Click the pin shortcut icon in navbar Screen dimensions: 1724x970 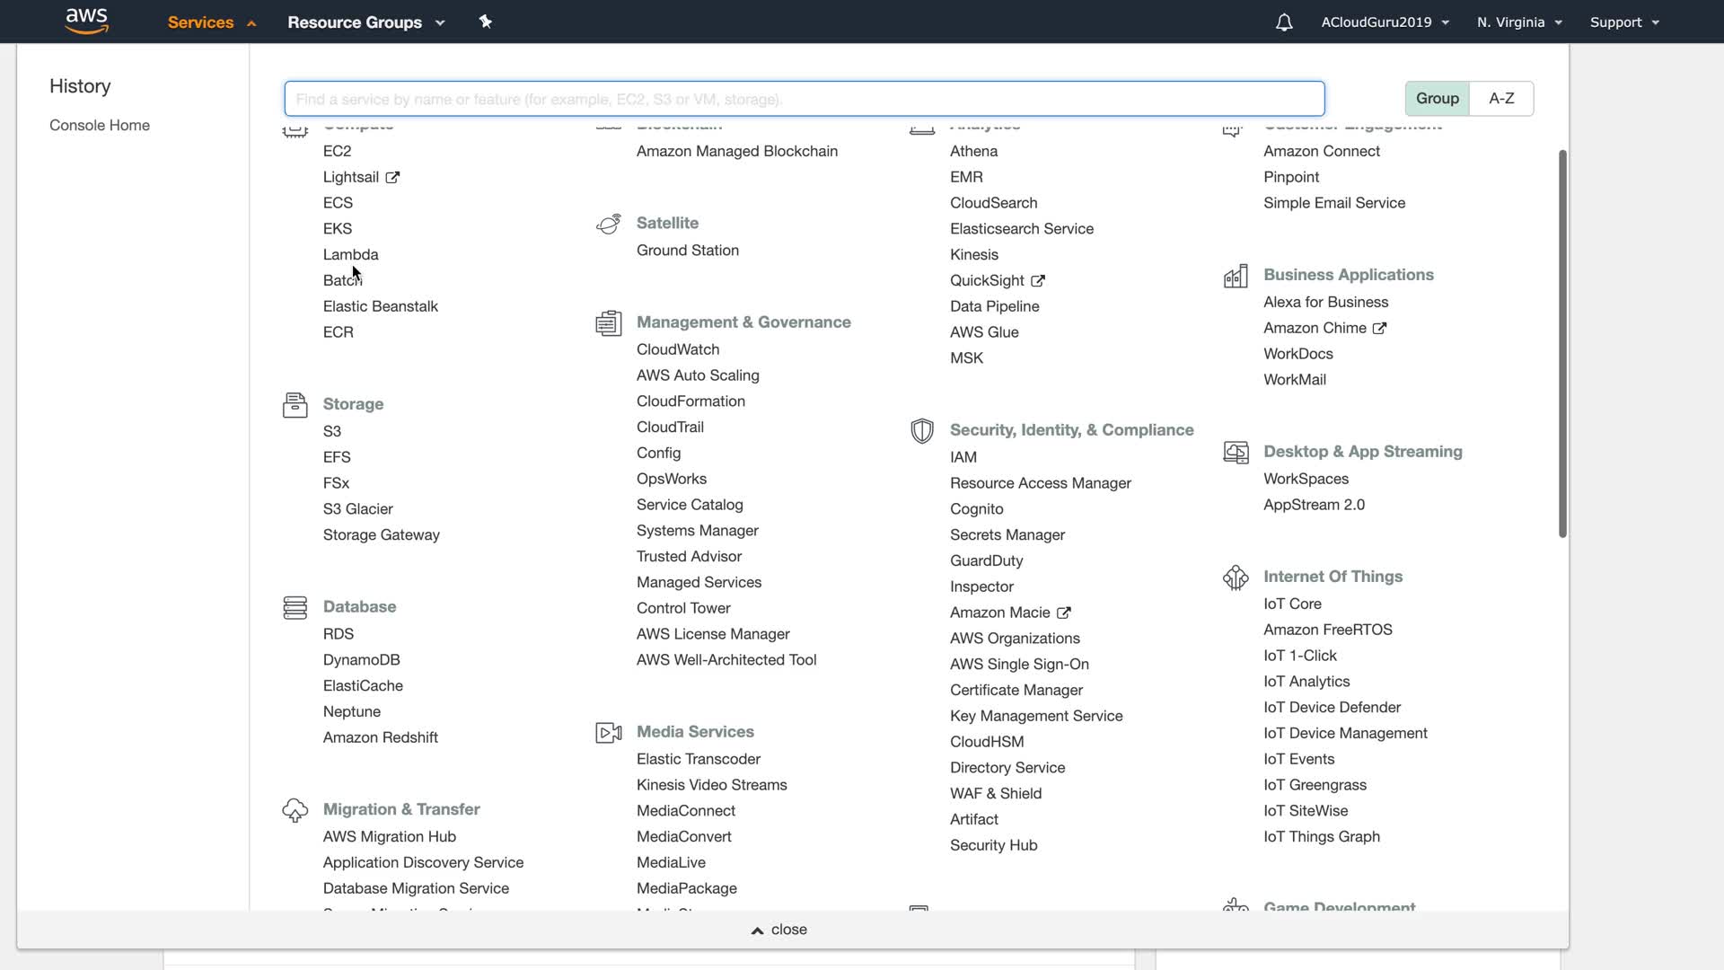(x=486, y=22)
